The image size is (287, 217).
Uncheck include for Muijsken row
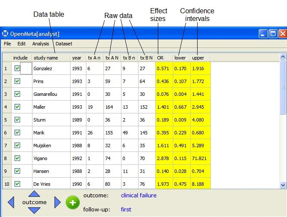[17, 146]
